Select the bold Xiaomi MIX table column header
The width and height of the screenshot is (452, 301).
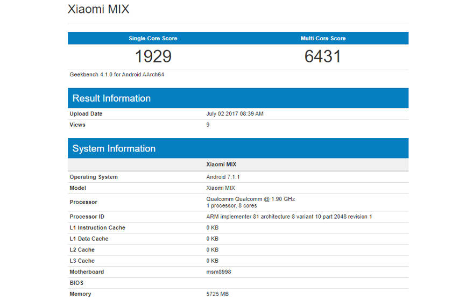tap(221, 164)
